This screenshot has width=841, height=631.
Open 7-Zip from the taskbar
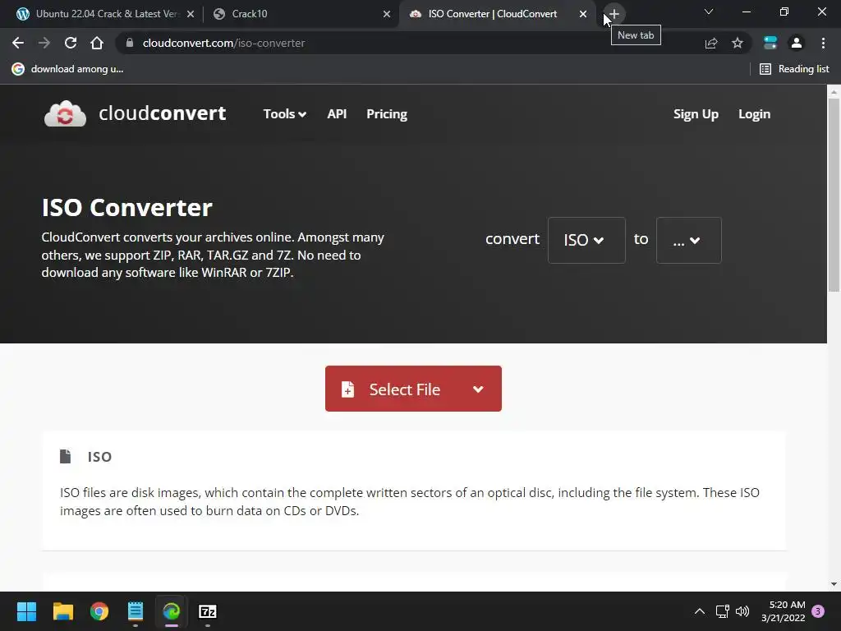pyautogui.click(x=208, y=611)
